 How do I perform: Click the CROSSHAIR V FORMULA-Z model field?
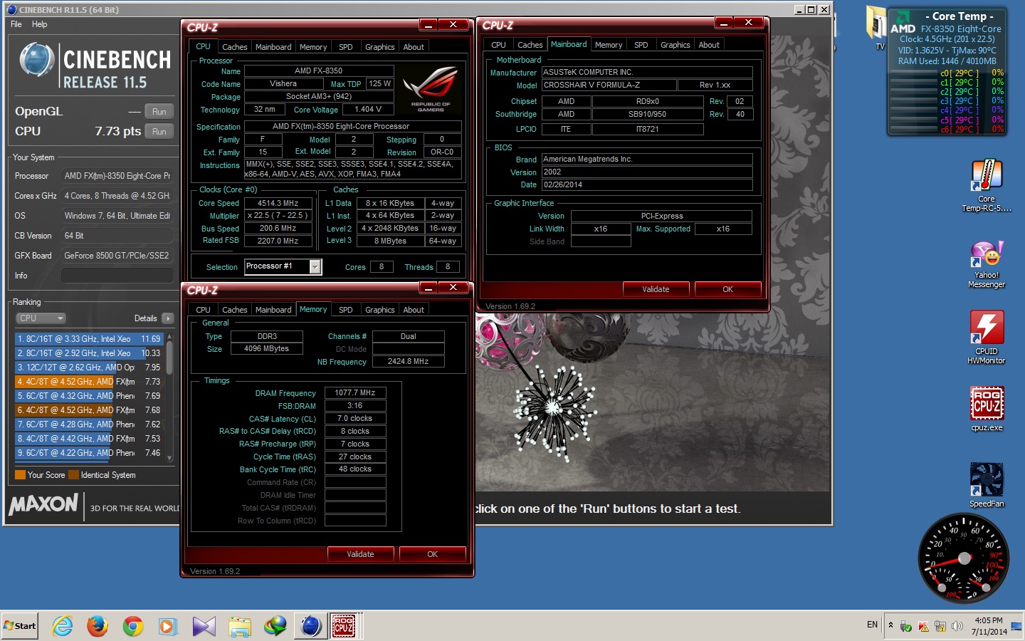tap(609, 85)
